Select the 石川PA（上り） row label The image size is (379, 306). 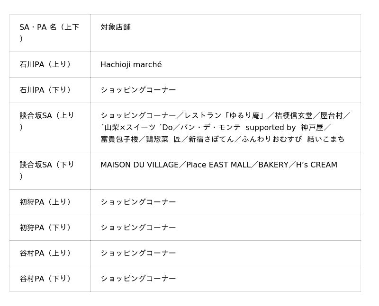click(x=45, y=64)
